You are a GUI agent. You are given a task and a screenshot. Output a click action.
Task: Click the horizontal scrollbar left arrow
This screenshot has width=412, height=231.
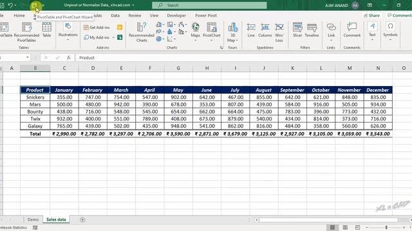point(256,219)
